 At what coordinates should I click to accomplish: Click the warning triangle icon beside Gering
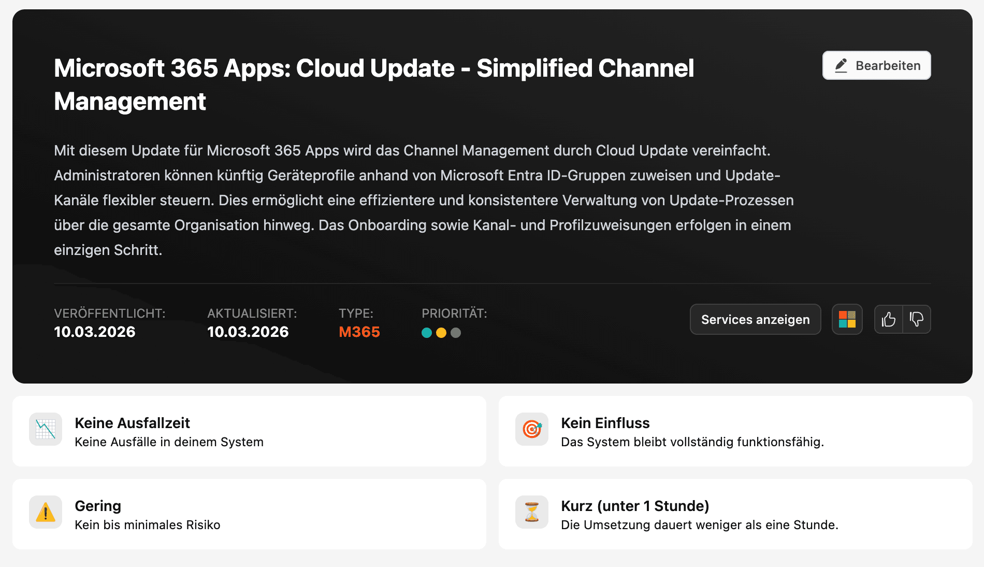click(x=46, y=512)
